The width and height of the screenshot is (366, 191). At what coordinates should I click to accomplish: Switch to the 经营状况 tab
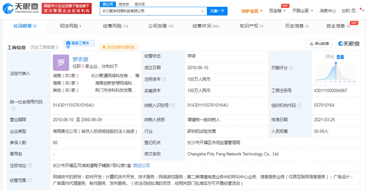[206, 26]
